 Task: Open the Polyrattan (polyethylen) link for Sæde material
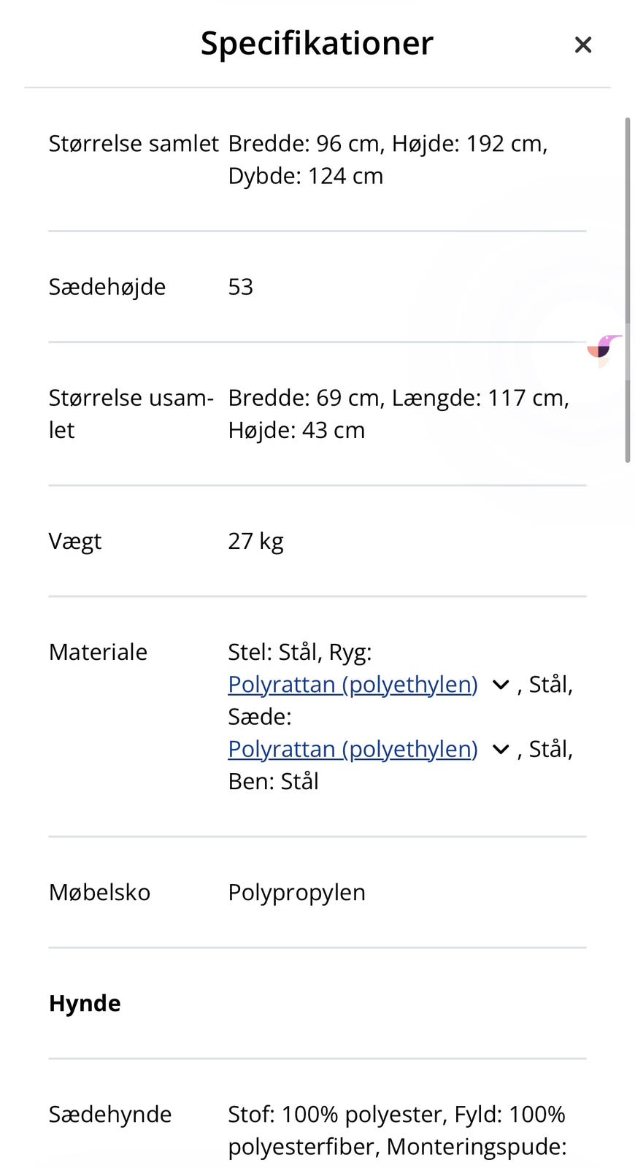coord(353,749)
